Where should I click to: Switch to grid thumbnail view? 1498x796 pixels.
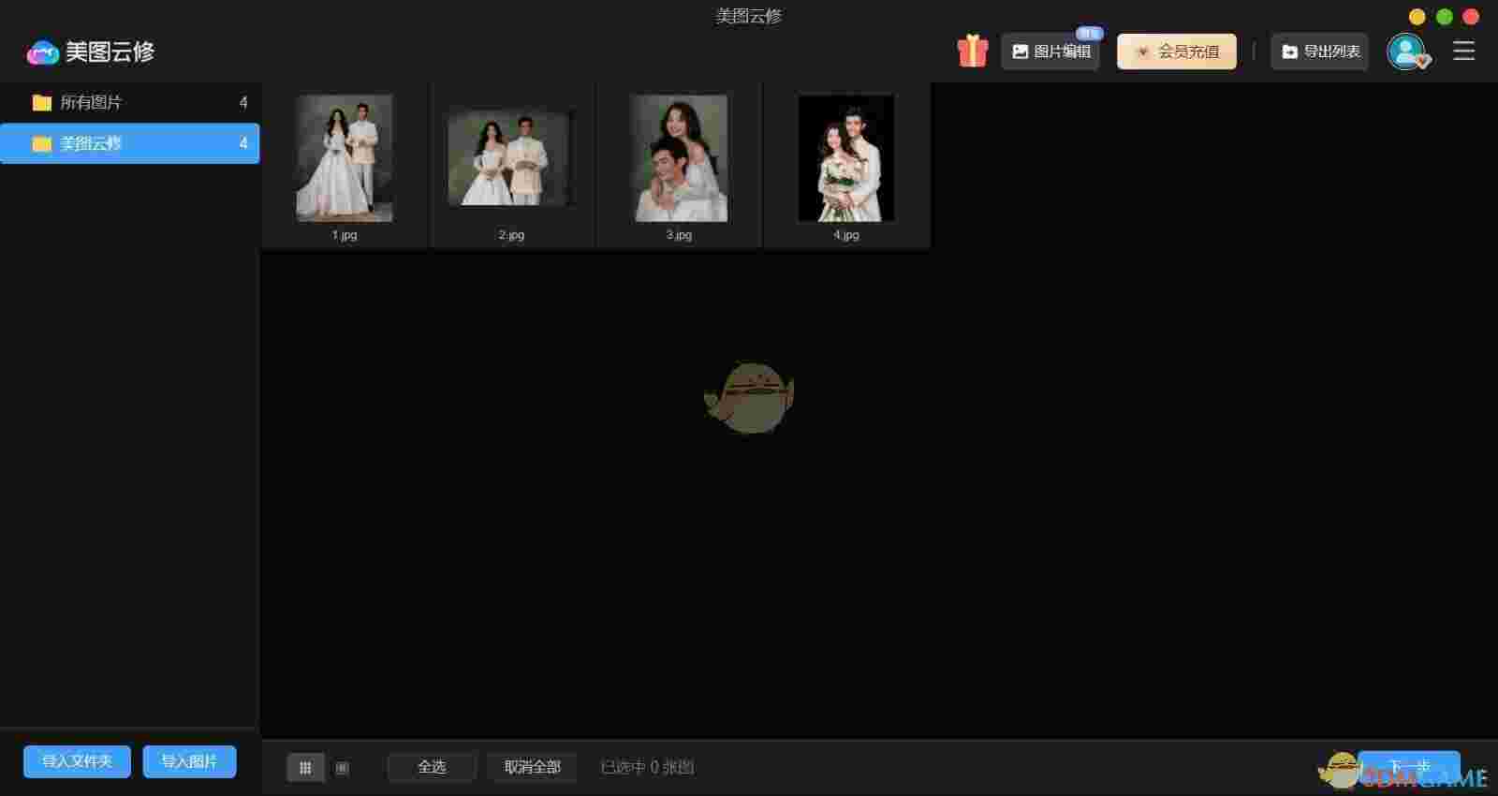(x=305, y=768)
